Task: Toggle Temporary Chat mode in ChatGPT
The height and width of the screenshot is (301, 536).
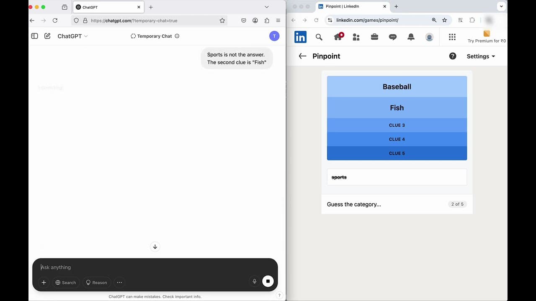Action: [154, 36]
